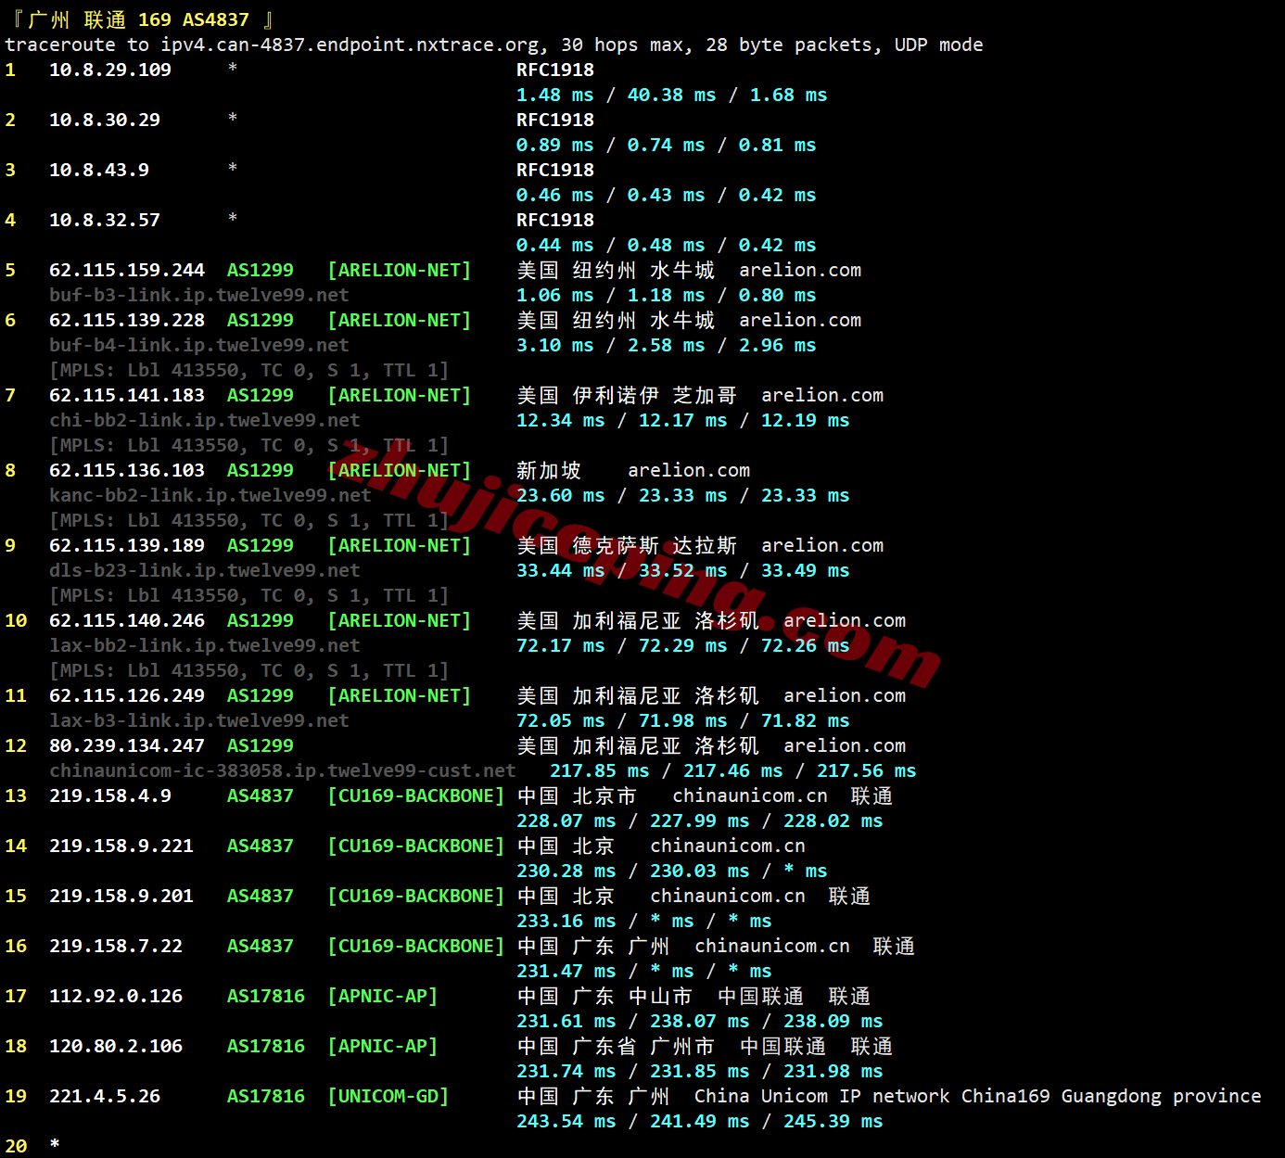
Task: Click the 243.54 ms latency value
Action: pos(566,1121)
